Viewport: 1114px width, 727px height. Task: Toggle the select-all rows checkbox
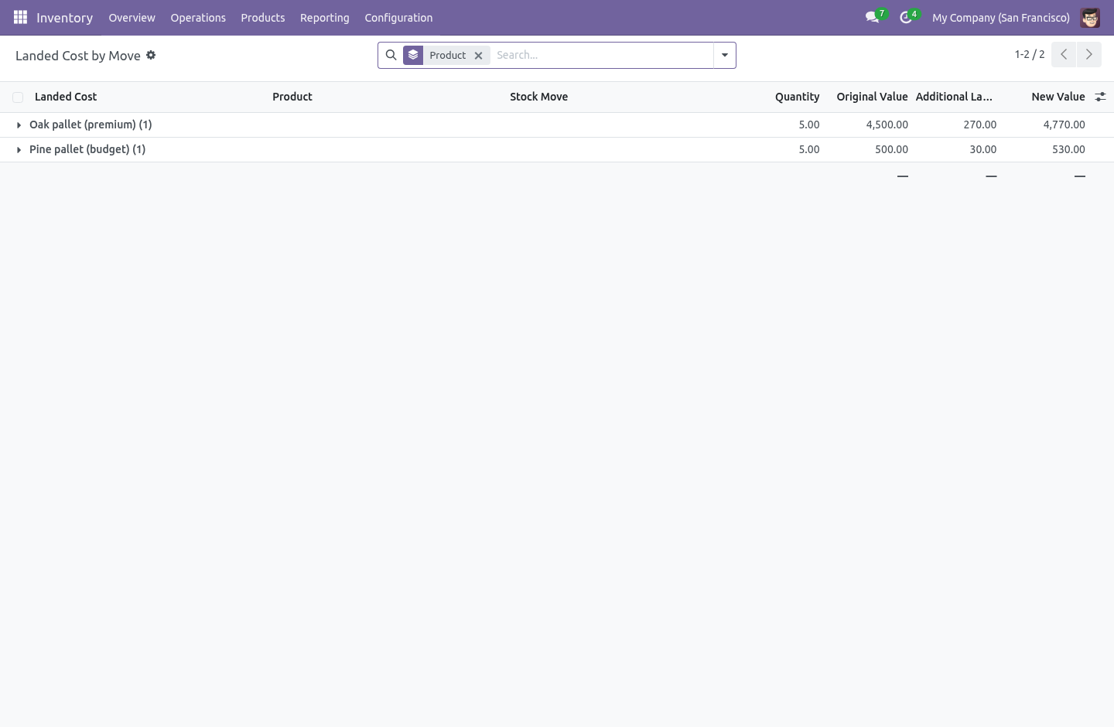18,97
